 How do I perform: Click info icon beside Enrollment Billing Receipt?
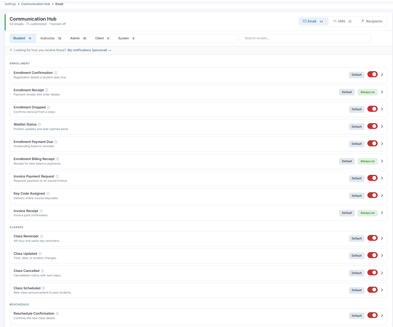click(x=58, y=159)
